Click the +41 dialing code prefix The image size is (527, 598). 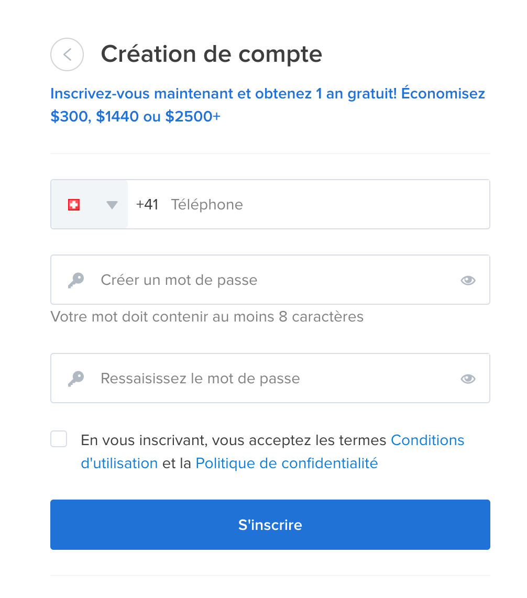click(147, 205)
